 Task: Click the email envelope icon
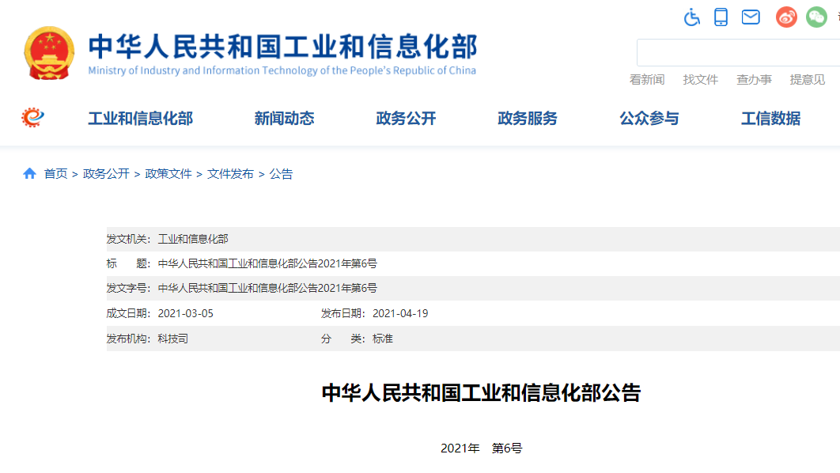point(750,17)
